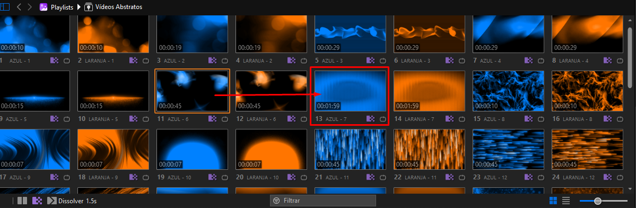Click the pause-like columns icon in bottom bar

pos(22,201)
